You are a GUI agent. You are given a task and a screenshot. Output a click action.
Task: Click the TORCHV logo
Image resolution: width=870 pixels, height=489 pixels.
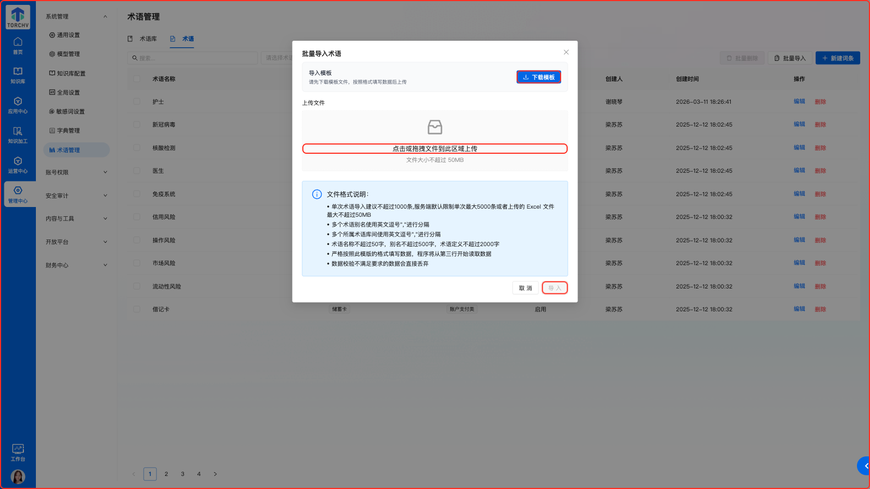[x=17, y=16]
